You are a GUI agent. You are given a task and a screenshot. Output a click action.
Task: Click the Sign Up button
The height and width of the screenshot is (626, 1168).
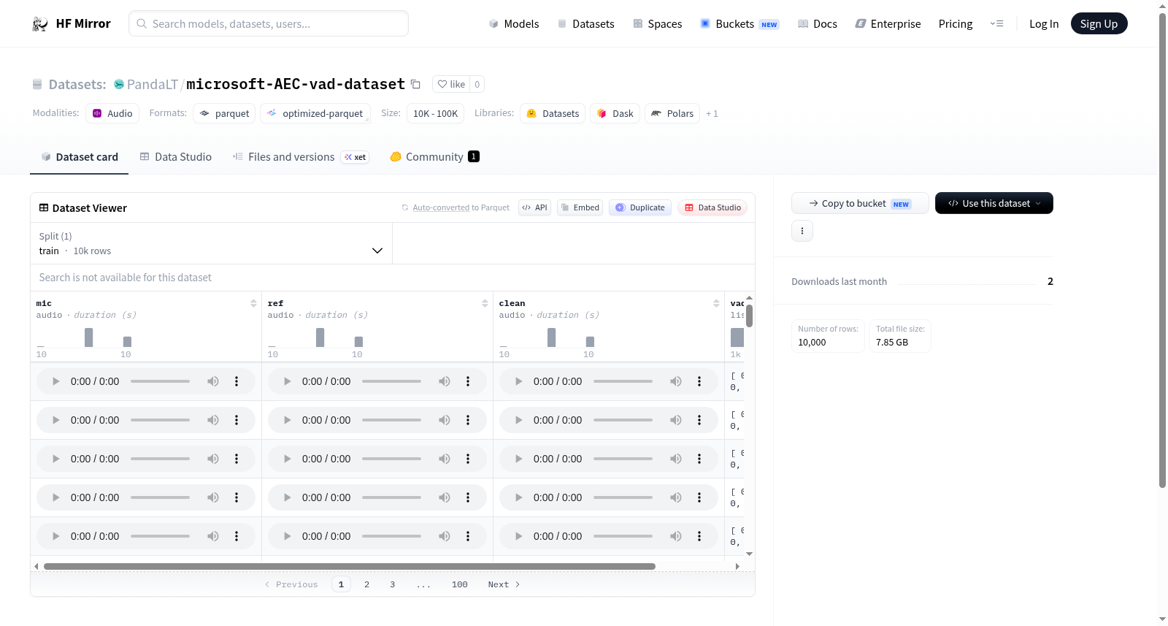pyautogui.click(x=1099, y=23)
